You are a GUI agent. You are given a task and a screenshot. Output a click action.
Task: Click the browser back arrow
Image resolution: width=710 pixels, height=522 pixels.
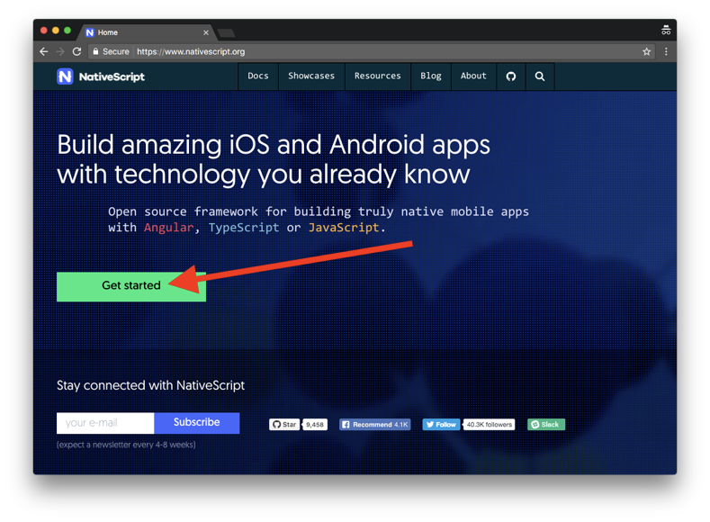pyautogui.click(x=43, y=51)
